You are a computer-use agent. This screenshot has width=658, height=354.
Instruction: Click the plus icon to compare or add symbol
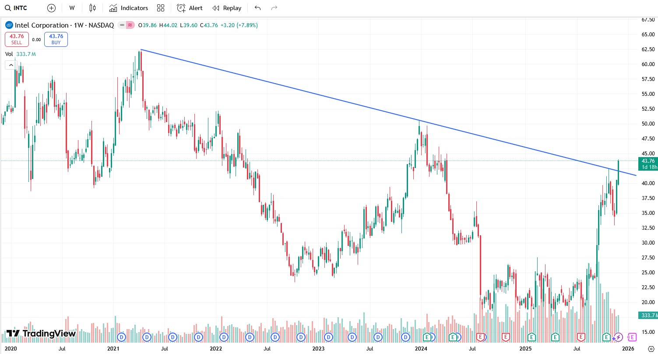pyautogui.click(x=52, y=8)
